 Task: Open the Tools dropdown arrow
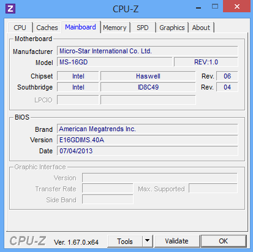tap(148, 241)
